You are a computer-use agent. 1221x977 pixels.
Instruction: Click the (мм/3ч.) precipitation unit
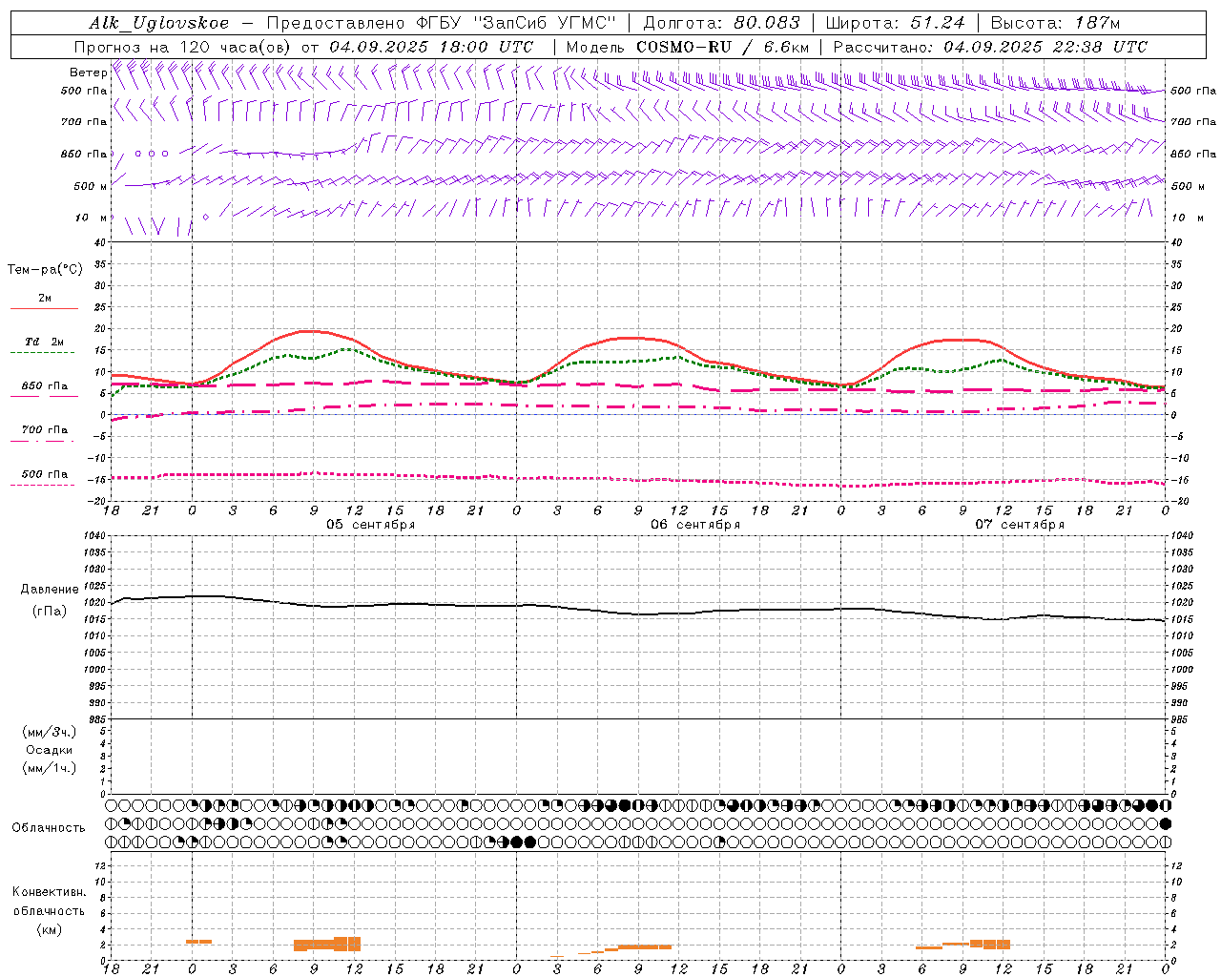click(50, 732)
